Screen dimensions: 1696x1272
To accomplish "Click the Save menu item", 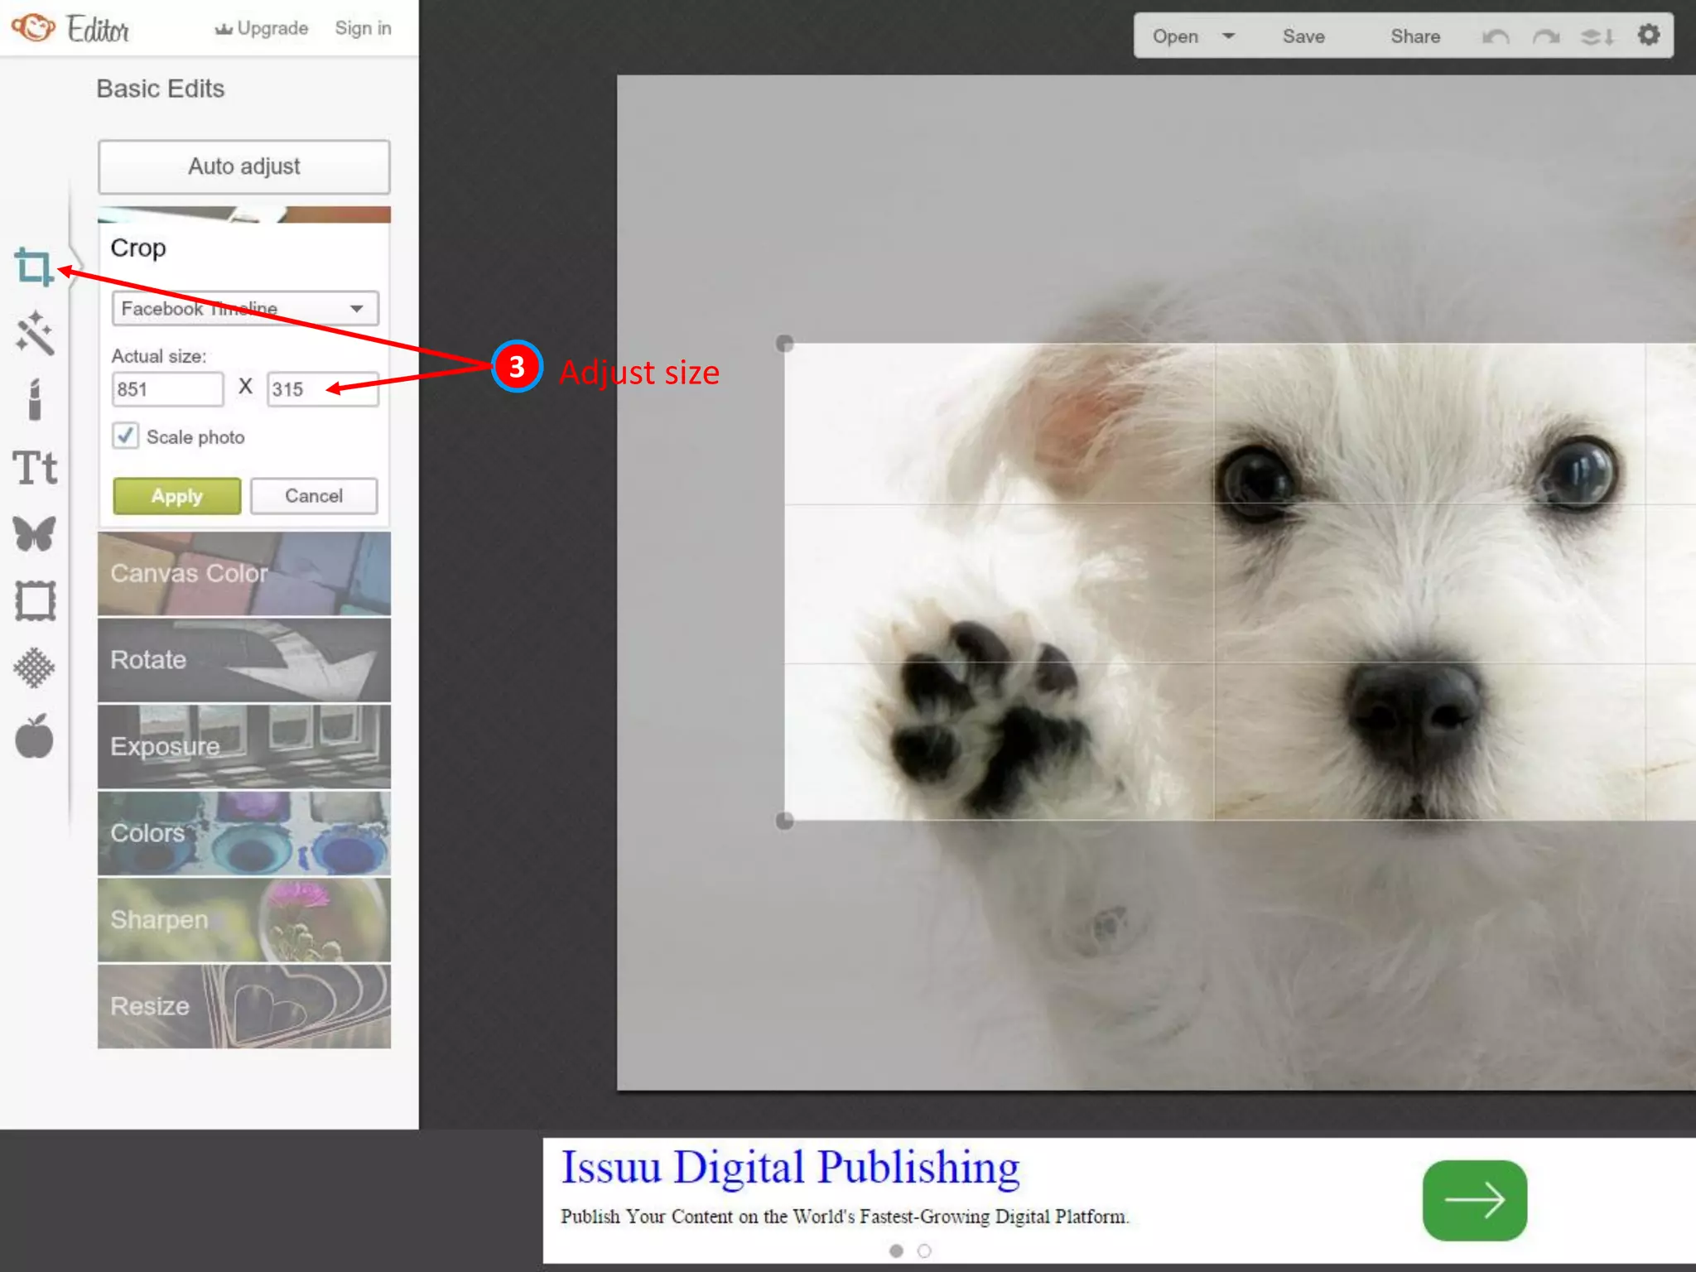I will coord(1303,36).
